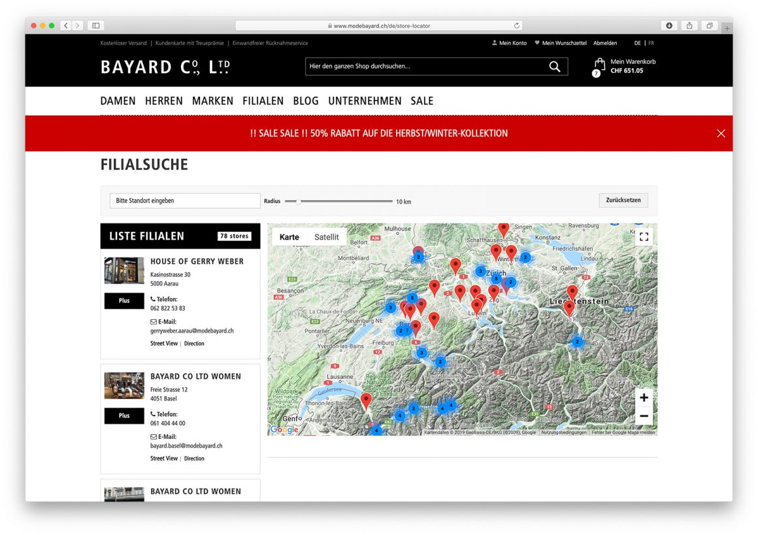Image resolution: width=758 pixels, height=535 pixels.
Task: Click the location input field
Action: (185, 201)
